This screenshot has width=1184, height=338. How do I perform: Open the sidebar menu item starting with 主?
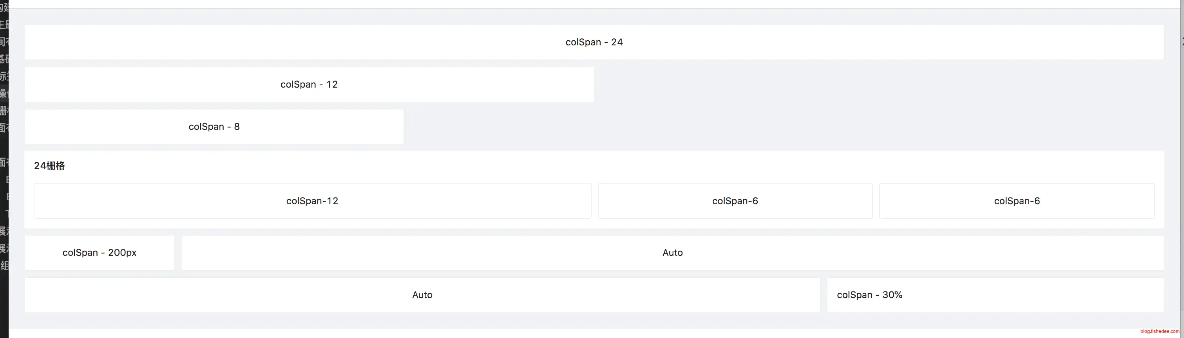click(4, 24)
